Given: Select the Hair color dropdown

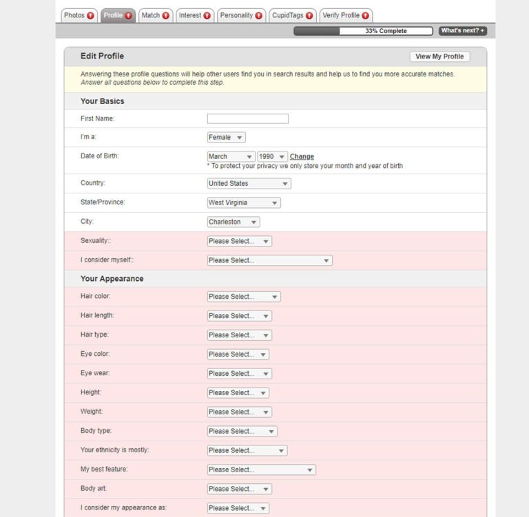Looking at the screenshot, I should (244, 297).
